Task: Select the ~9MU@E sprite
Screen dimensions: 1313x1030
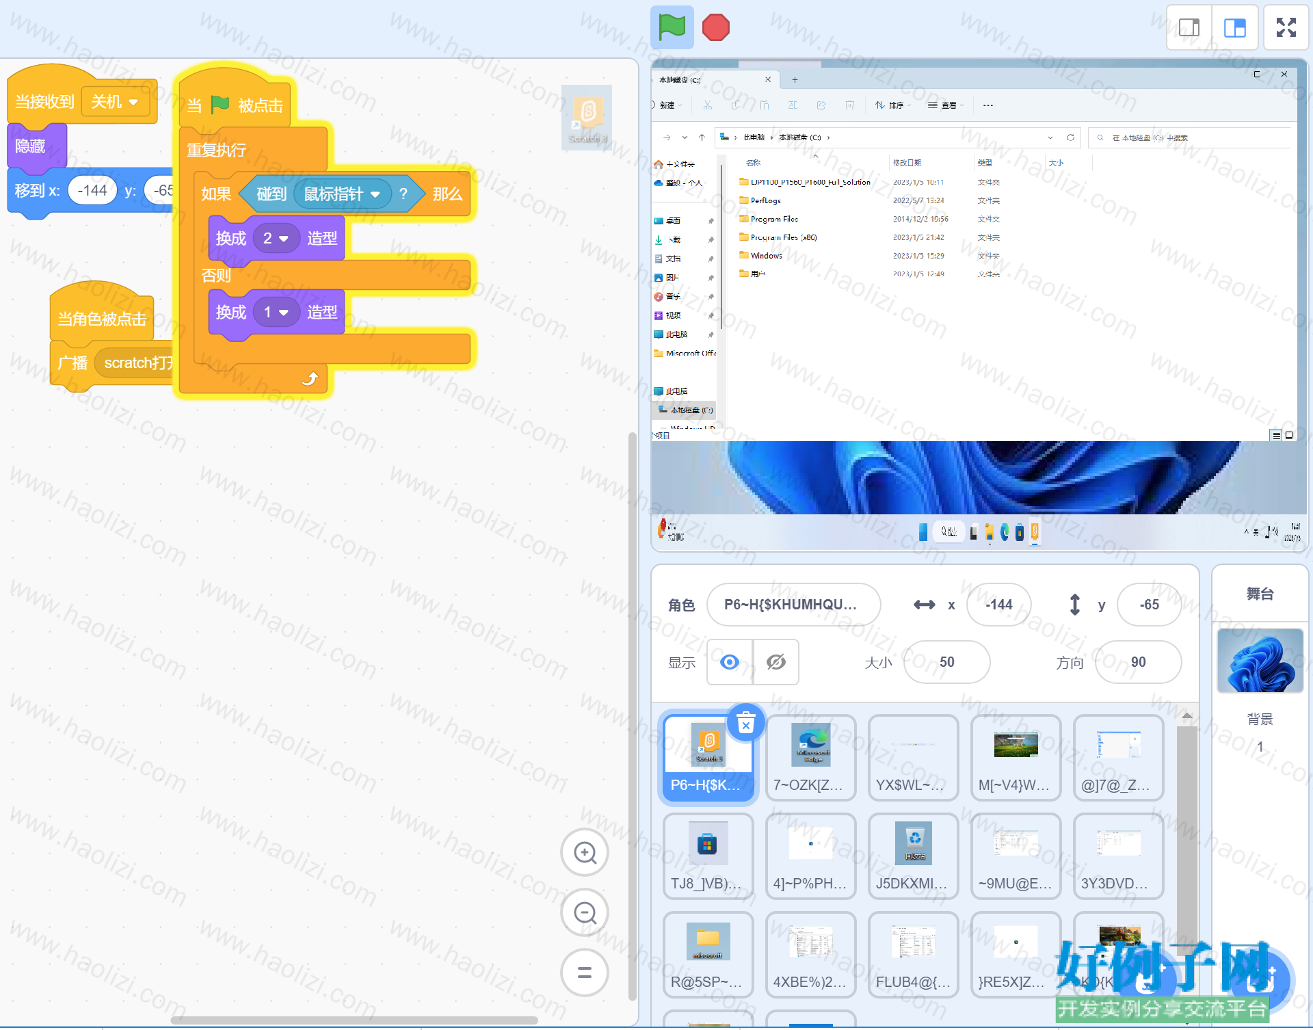Action: coord(1016,856)
